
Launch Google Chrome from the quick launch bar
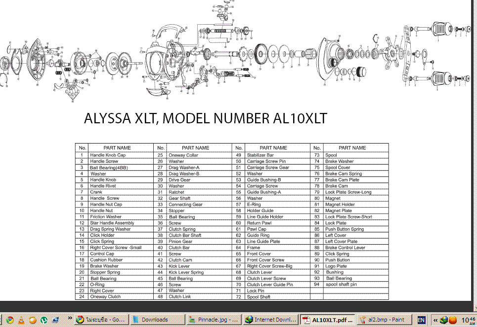point(10,320)
